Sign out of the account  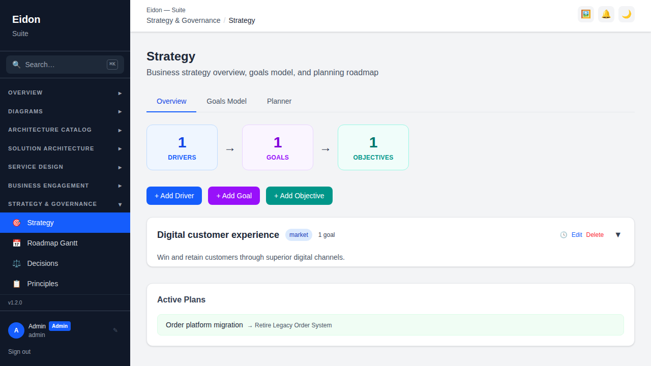point(19,352)
